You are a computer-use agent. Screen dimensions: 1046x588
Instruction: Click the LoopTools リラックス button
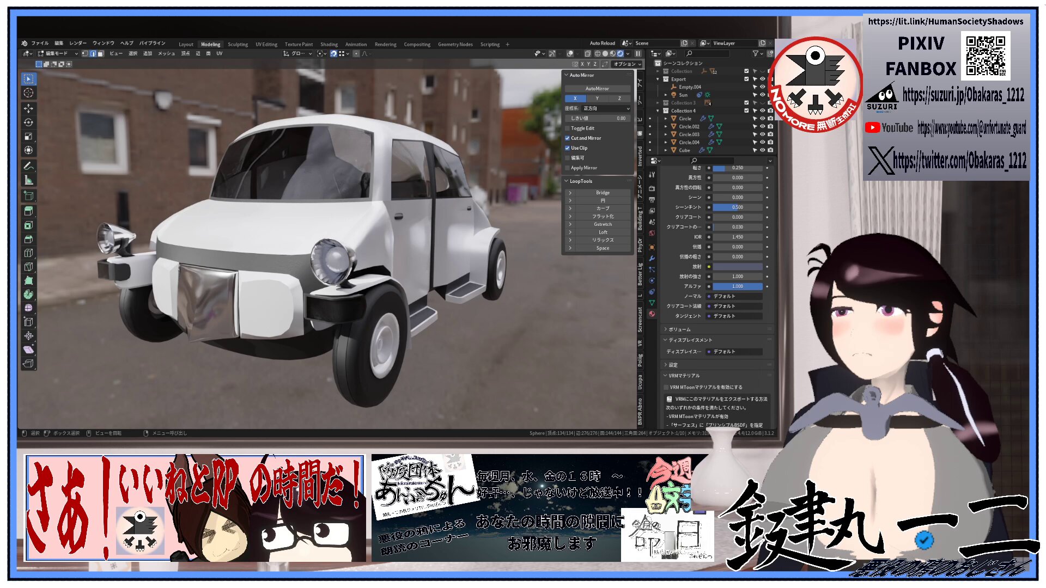[603, 240]
